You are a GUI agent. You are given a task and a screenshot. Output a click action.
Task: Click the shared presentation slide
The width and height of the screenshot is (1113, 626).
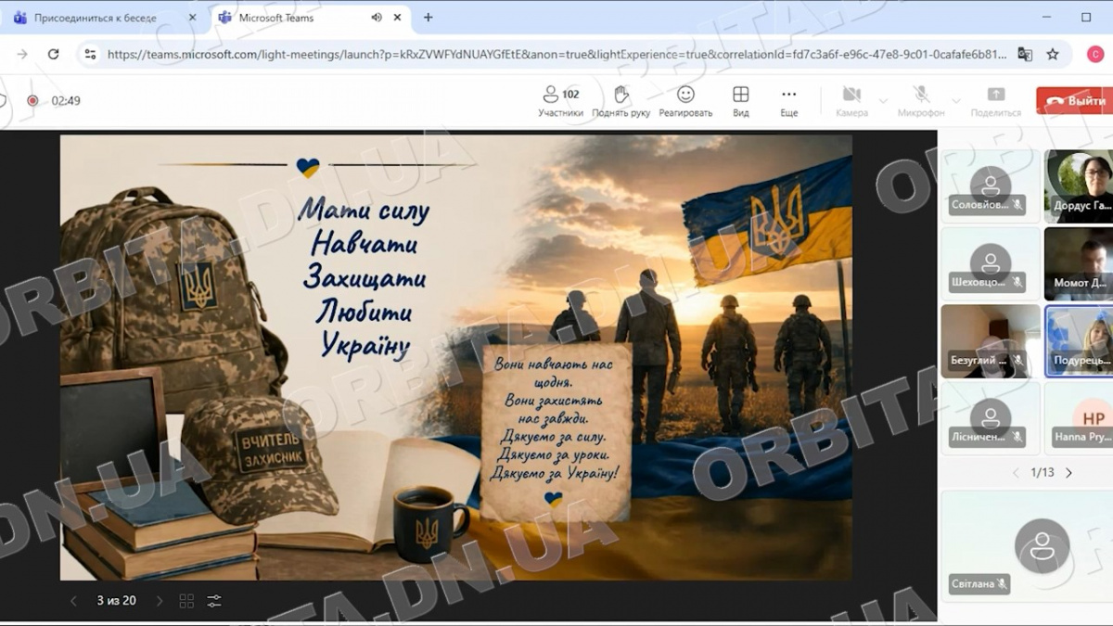[x=456, y=358]
